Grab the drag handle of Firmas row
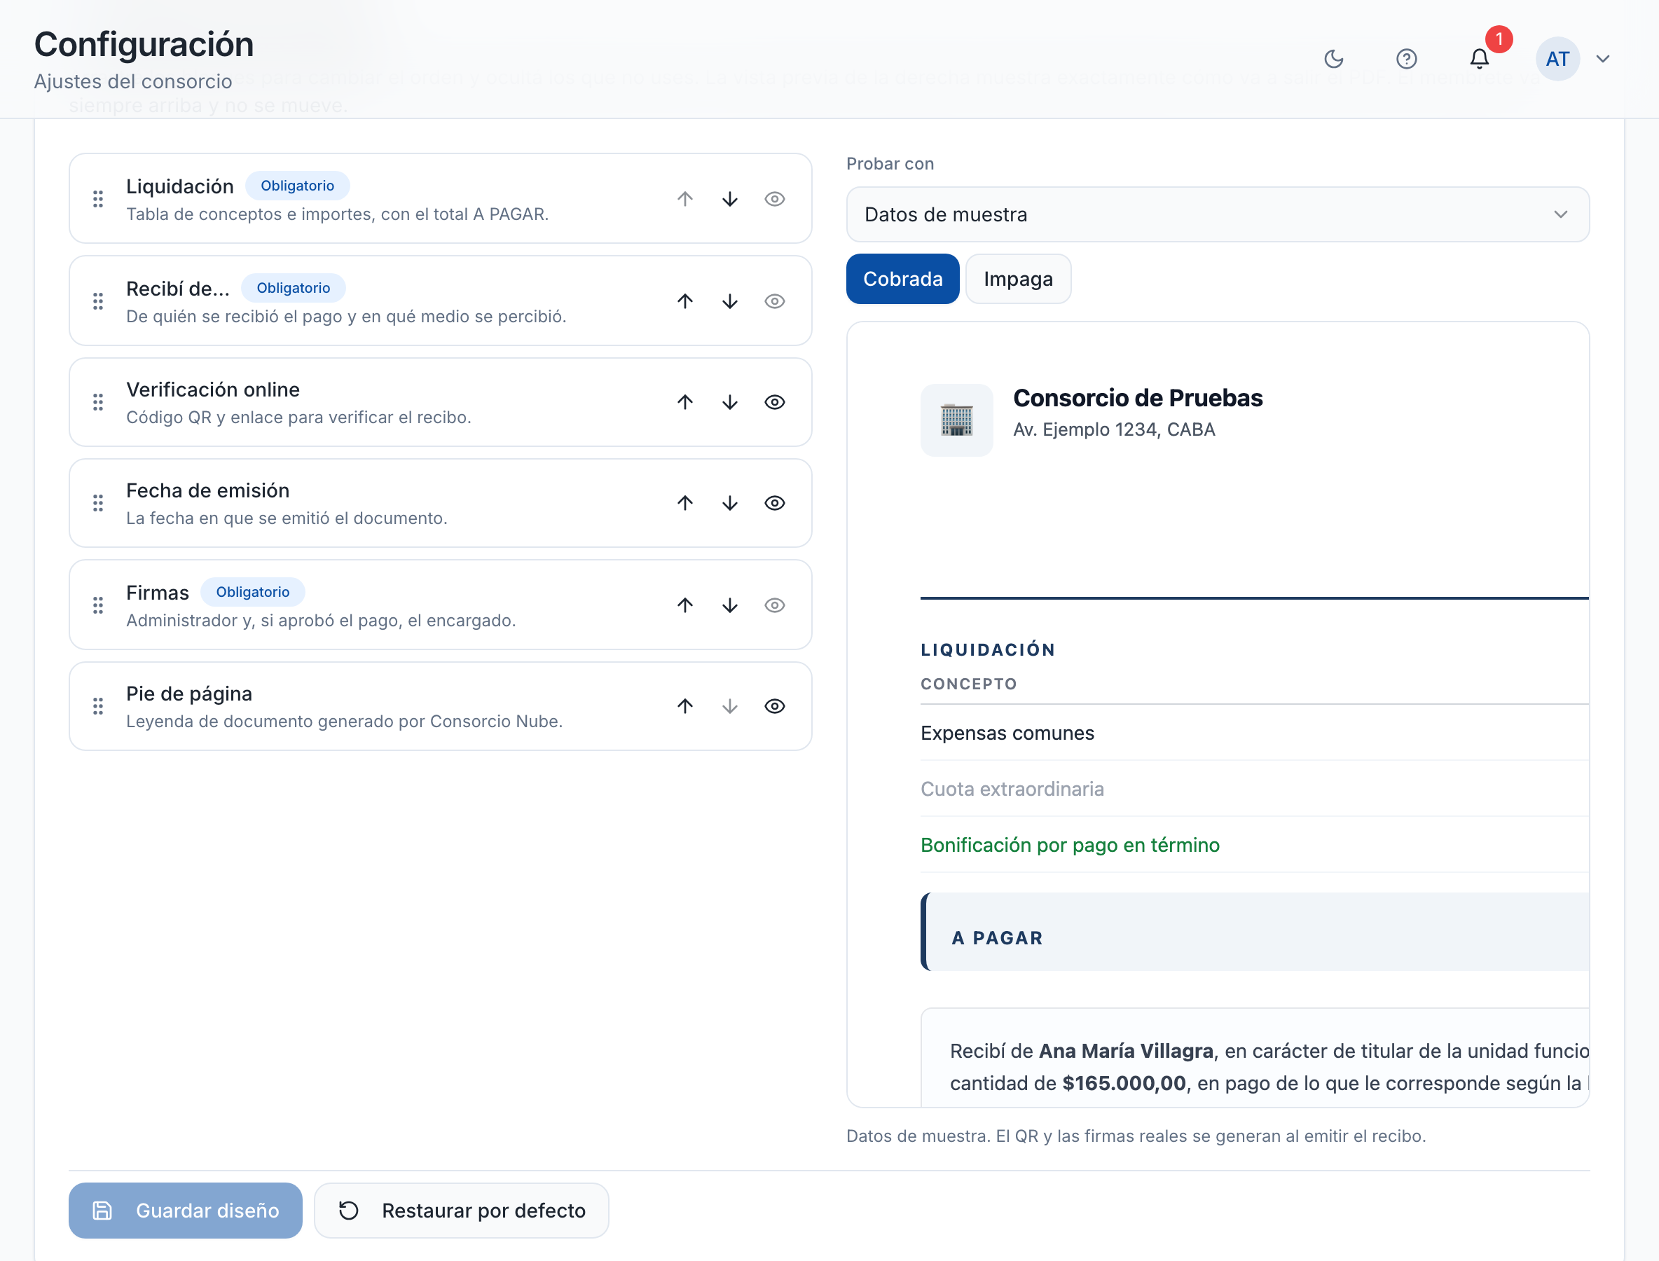The image size is (1659, 1261). [x=98, y=605]
